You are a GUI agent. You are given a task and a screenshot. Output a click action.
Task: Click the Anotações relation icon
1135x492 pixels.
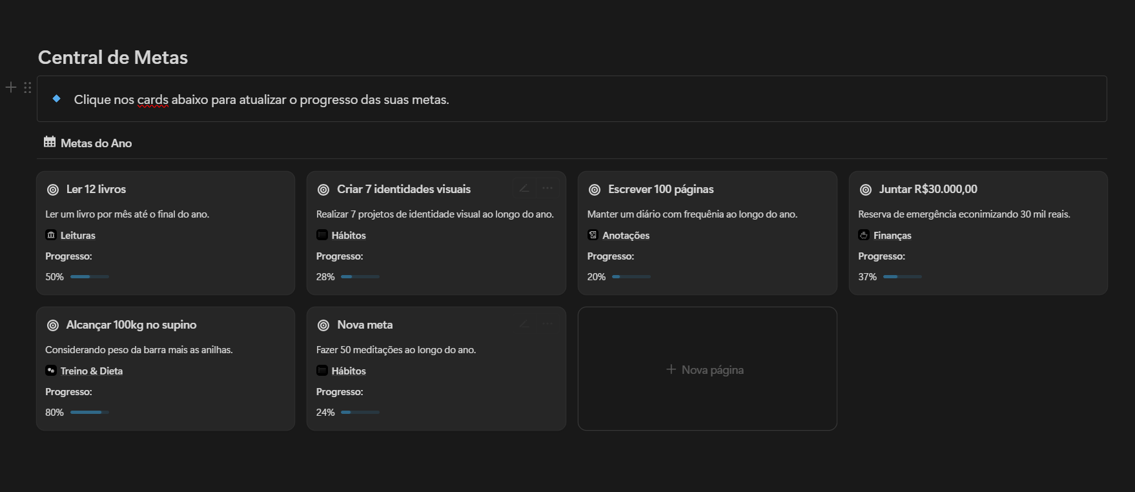coord(593,235)
